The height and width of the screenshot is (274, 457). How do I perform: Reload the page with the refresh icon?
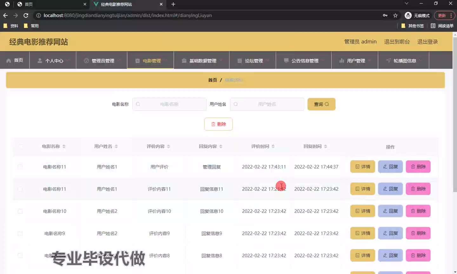[26, 15]
